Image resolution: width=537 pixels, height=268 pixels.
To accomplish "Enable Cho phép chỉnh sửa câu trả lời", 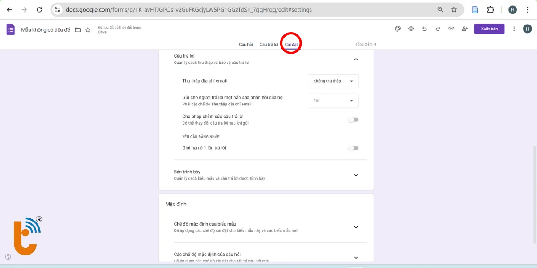I will (x=354, y=120).
